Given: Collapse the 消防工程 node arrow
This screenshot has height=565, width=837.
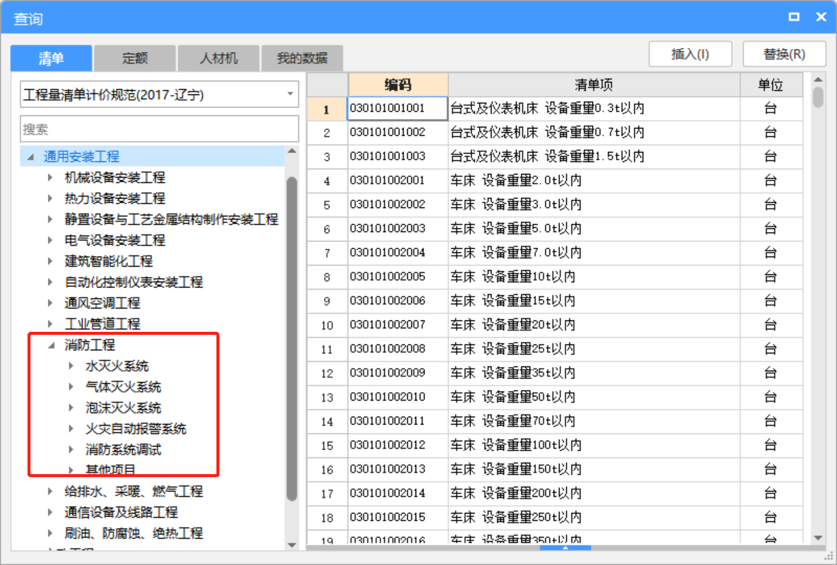Looking at the screenshot, I should click(x=51, y=345).
